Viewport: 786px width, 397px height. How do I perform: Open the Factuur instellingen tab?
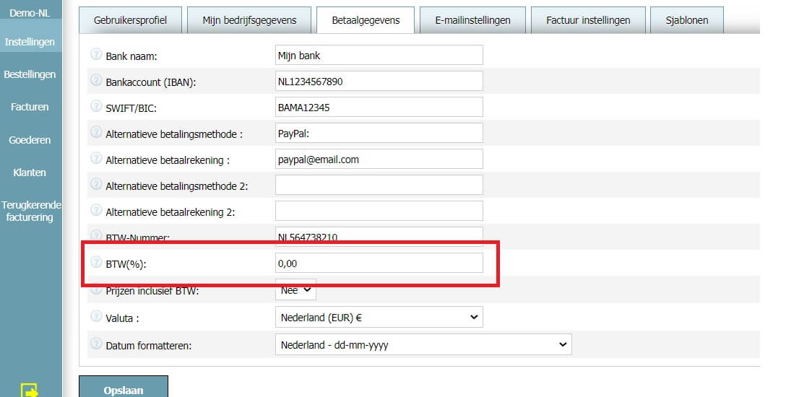click(588, 20)
